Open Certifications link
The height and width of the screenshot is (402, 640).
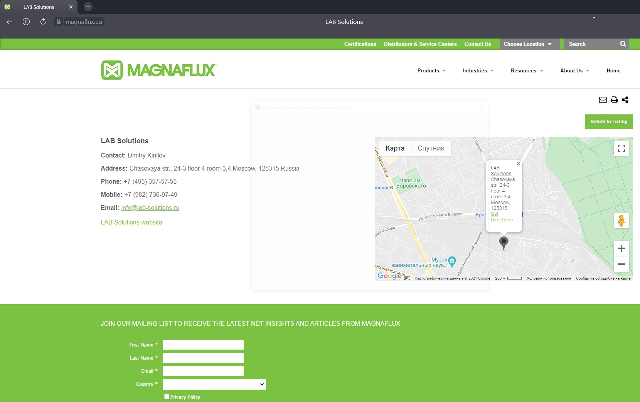pyautogui.click(x=360, y=44)
